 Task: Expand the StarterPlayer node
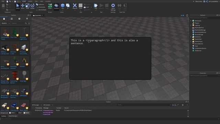coord(191,41)
